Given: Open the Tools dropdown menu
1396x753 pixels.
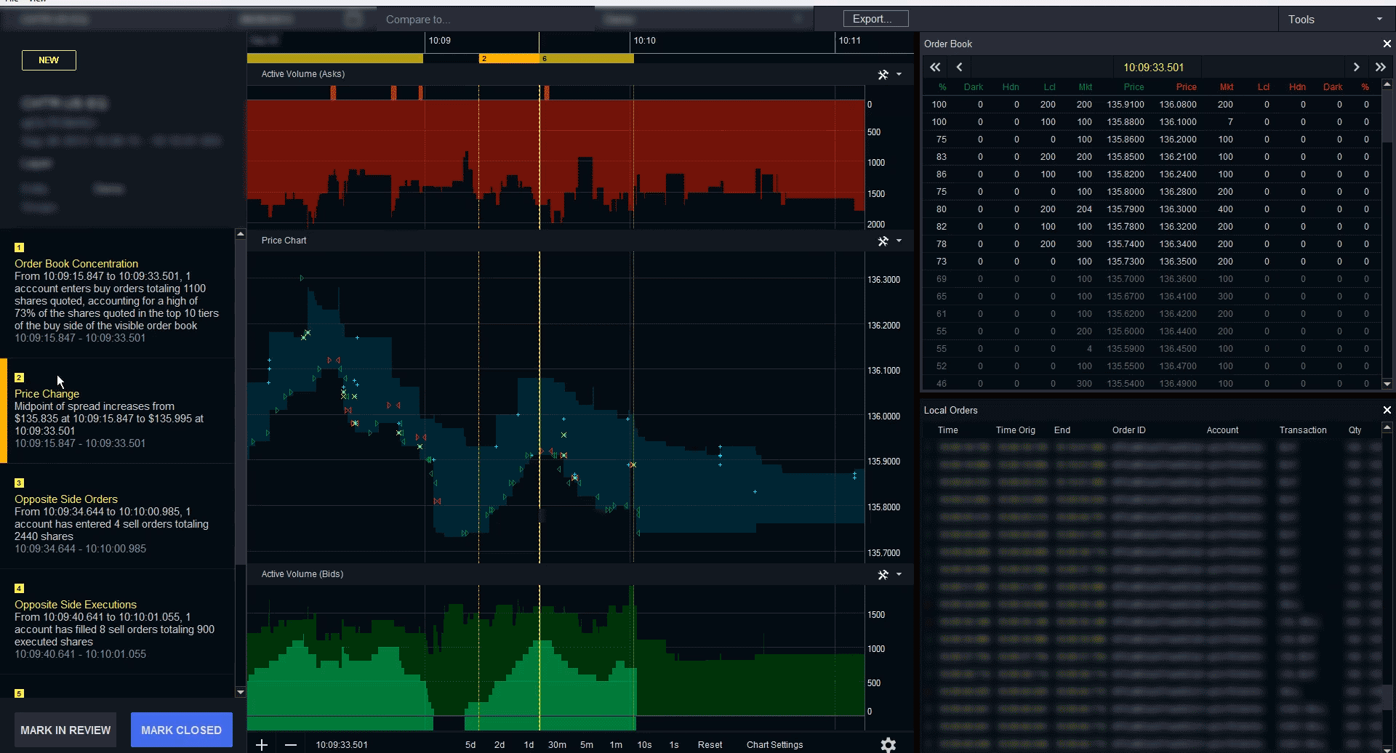Looking at the screenshot, I should pos(1335,20).
